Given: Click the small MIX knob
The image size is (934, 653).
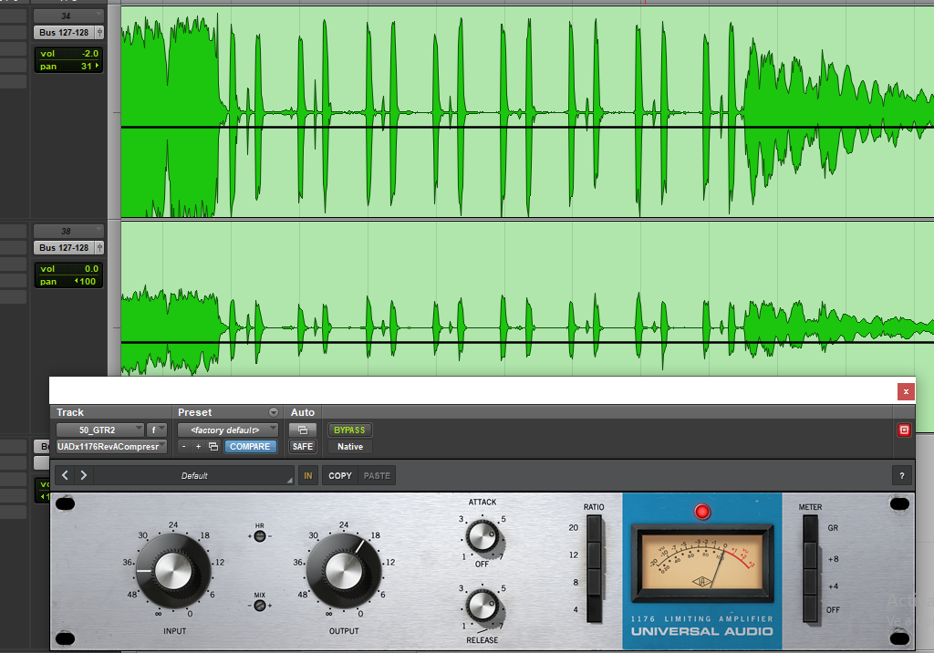Looking at the screenshot, I should [260, 606].
